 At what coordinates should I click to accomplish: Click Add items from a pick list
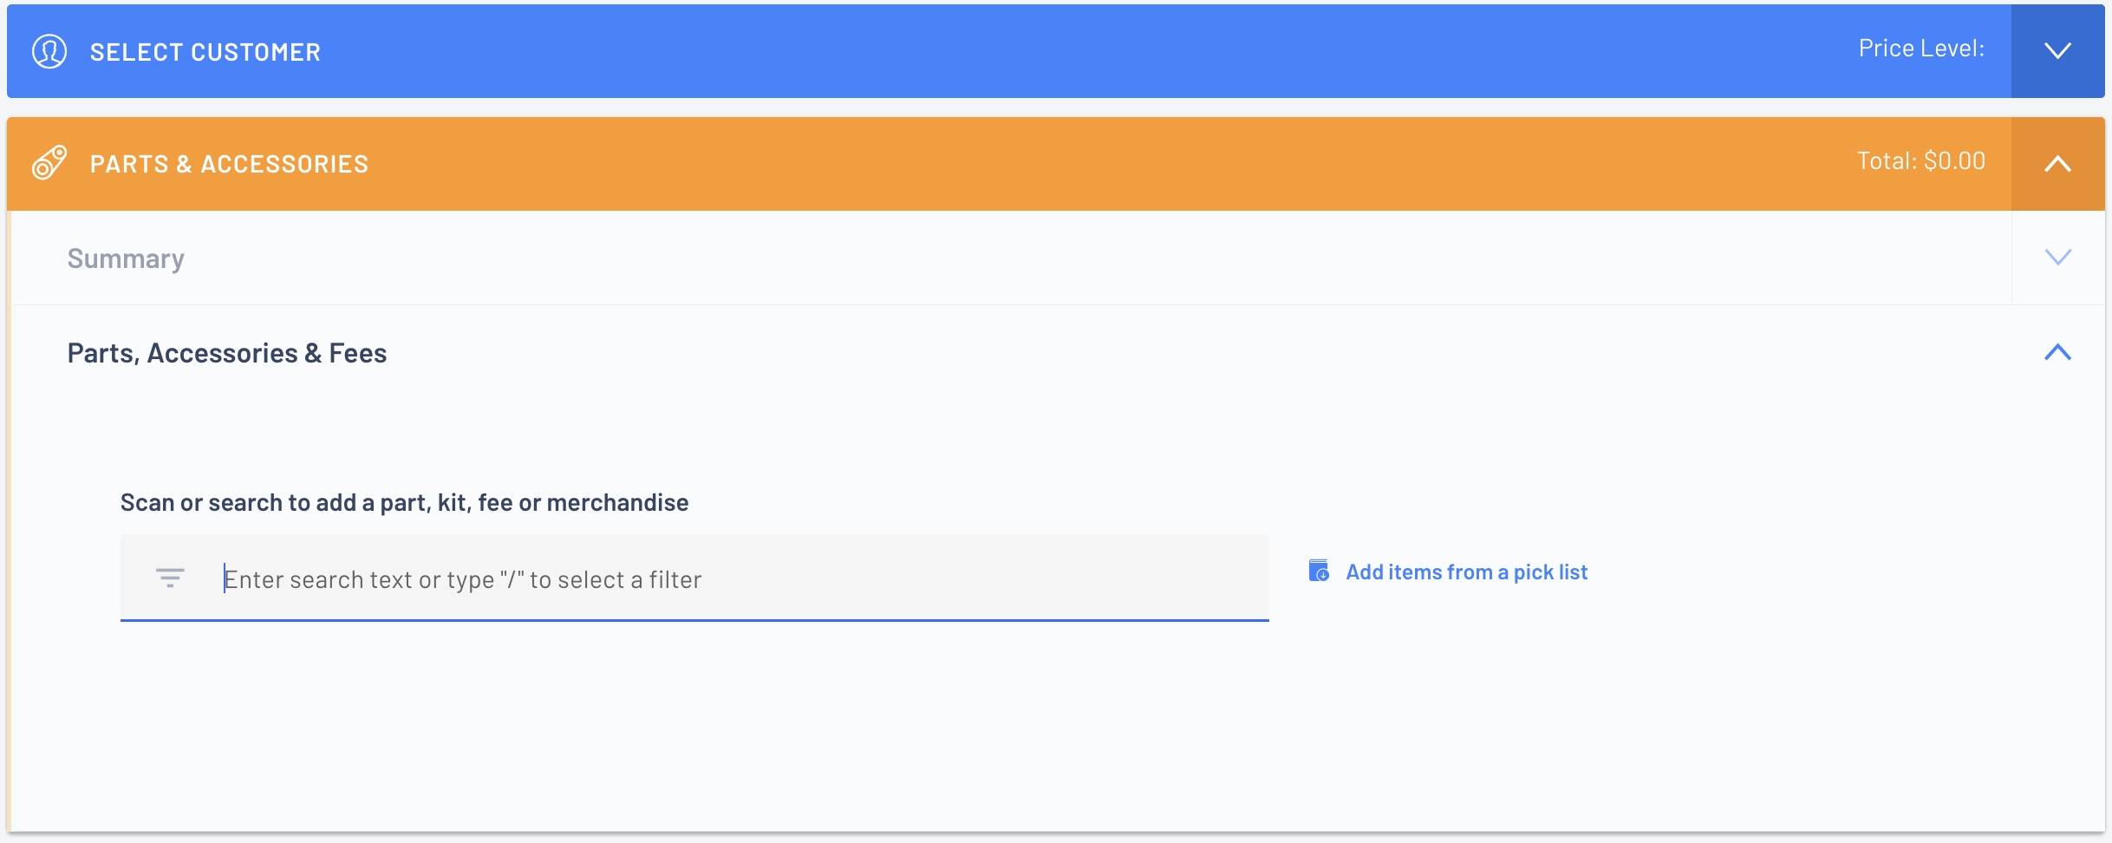(x=1466, y=572)
